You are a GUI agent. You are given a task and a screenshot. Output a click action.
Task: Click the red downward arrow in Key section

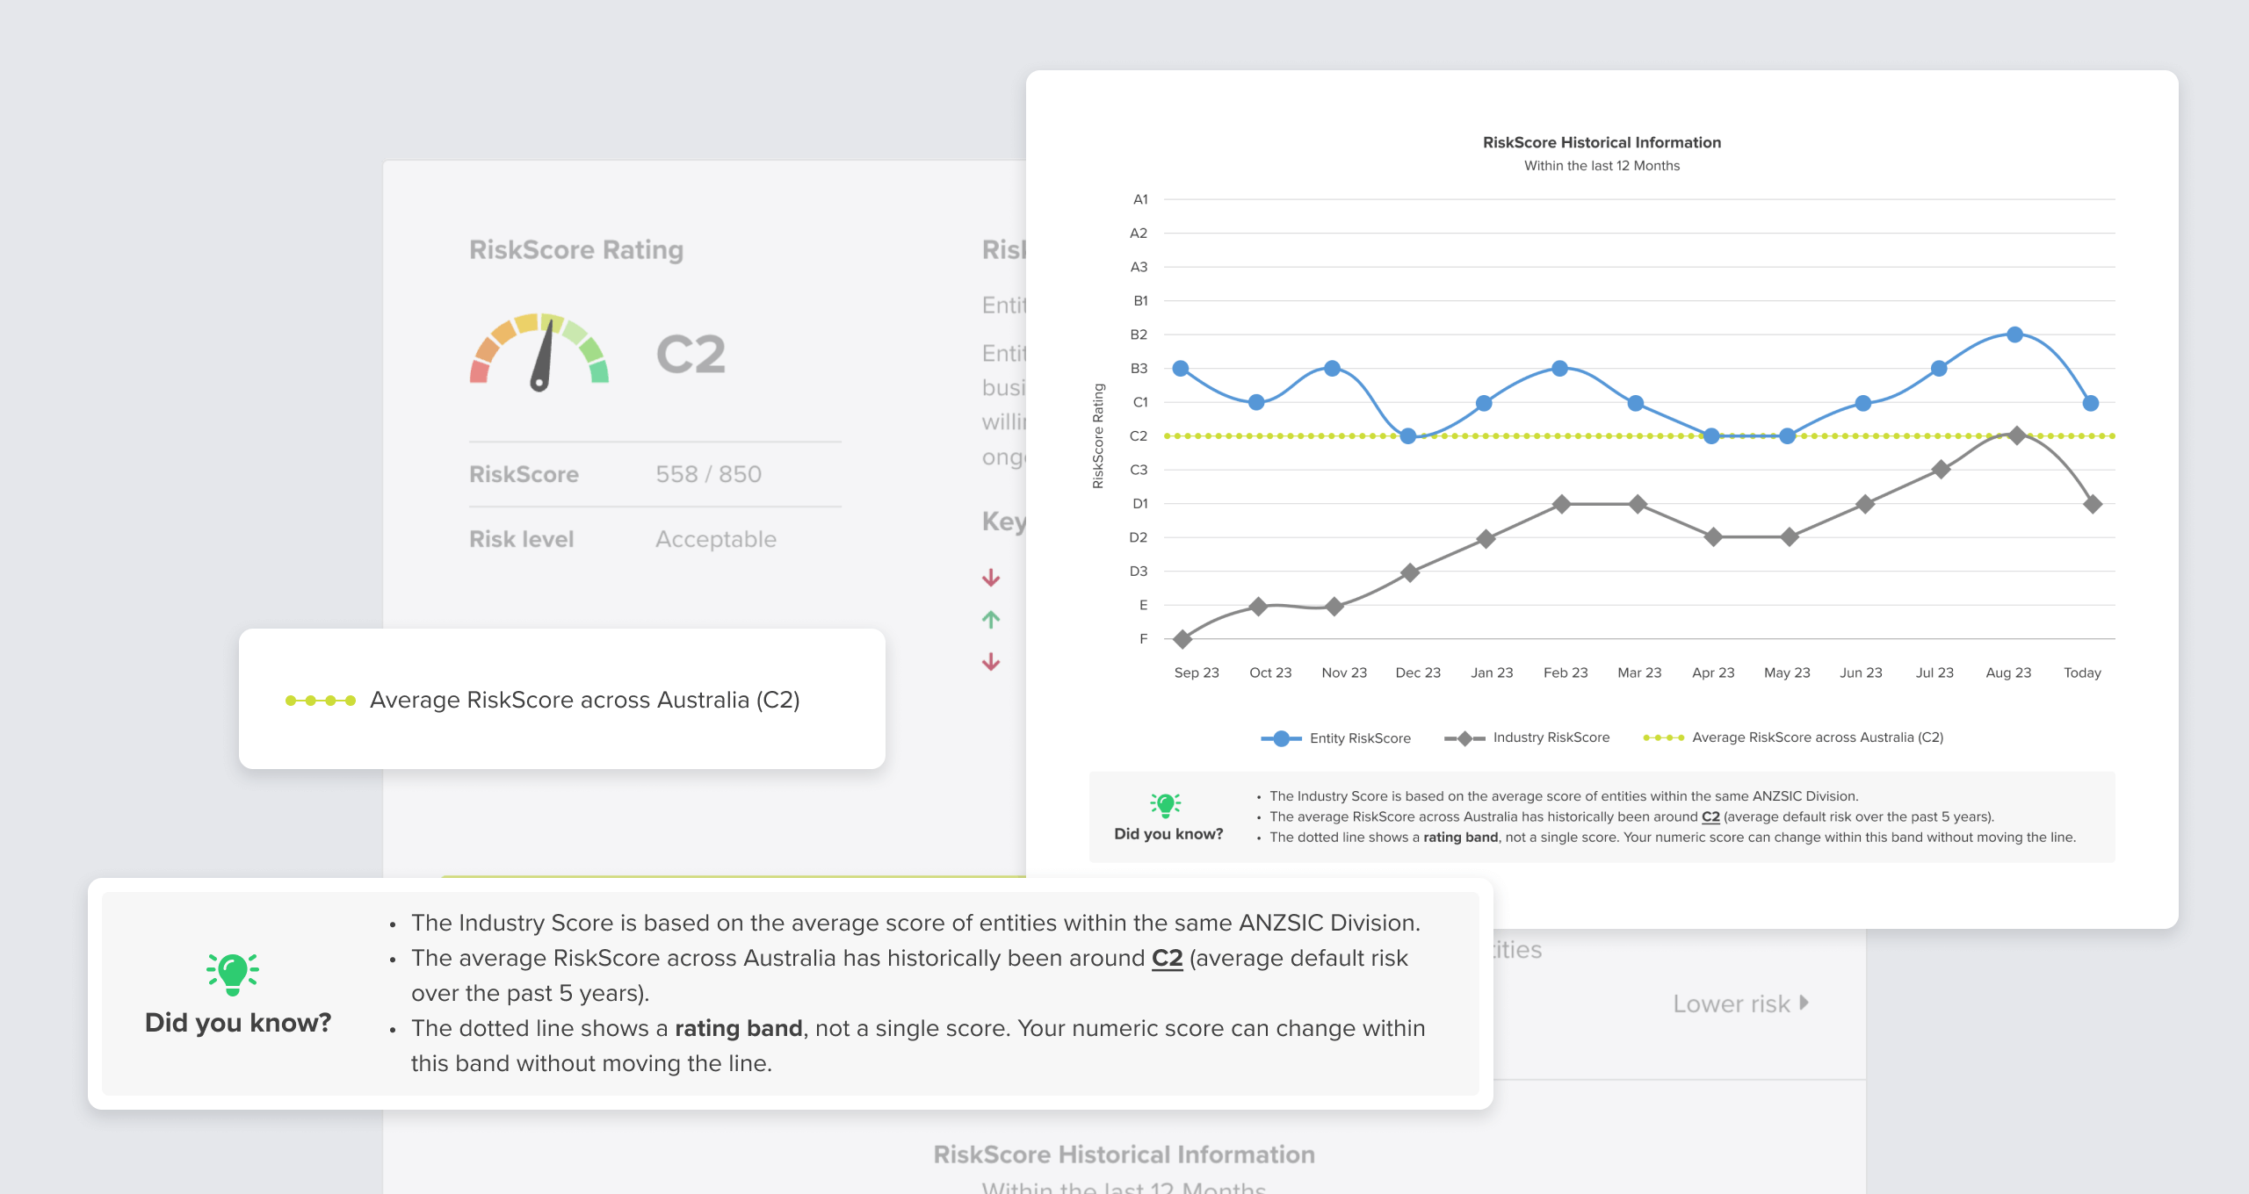tap(991, 578)
